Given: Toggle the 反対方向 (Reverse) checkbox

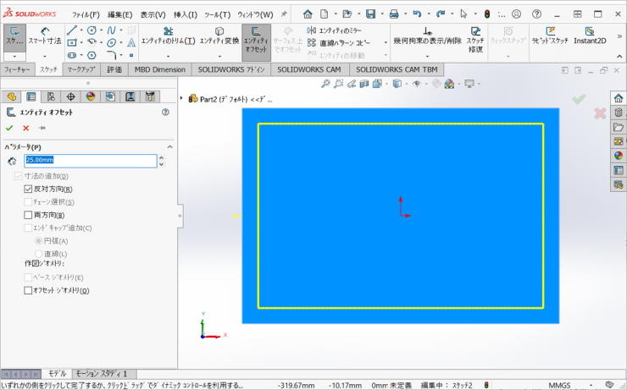Looking at the screenshot, I should coord(28,190).
